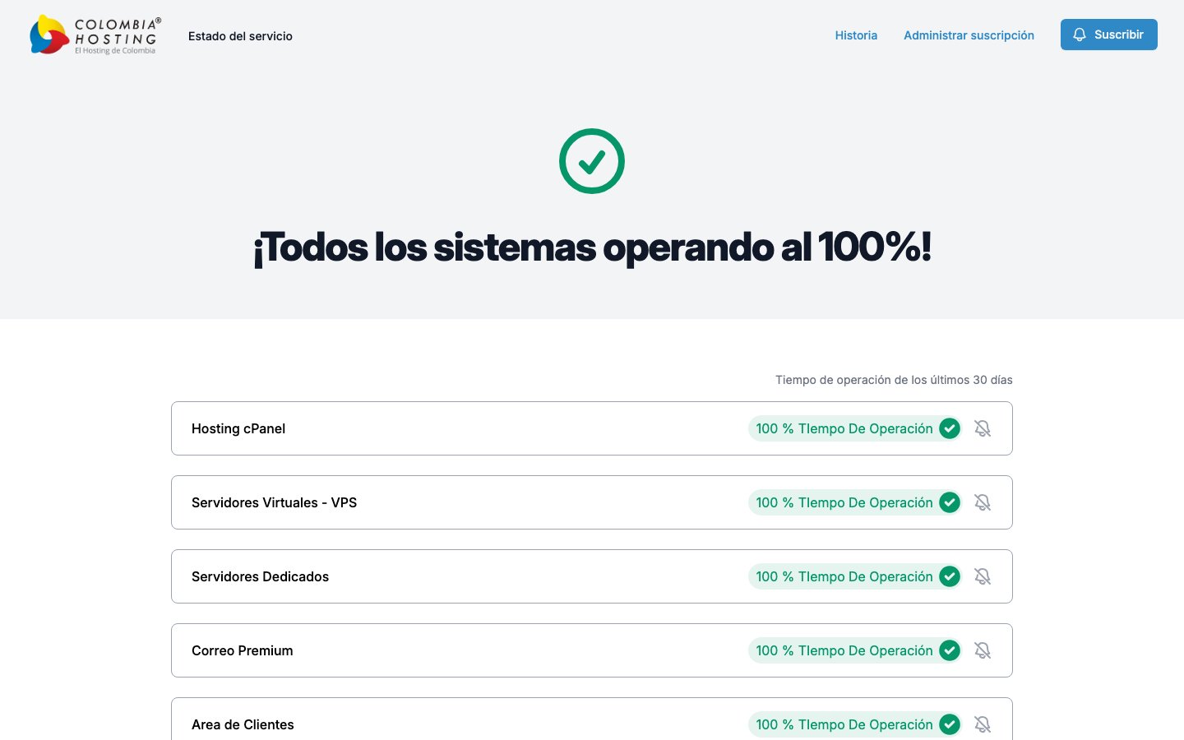Click 'Tiempo de operación de los últimos 30 días' text

894,380
